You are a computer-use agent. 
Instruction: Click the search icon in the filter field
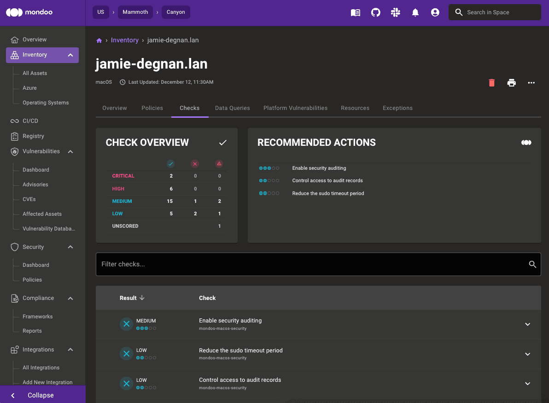coord(532,264)
